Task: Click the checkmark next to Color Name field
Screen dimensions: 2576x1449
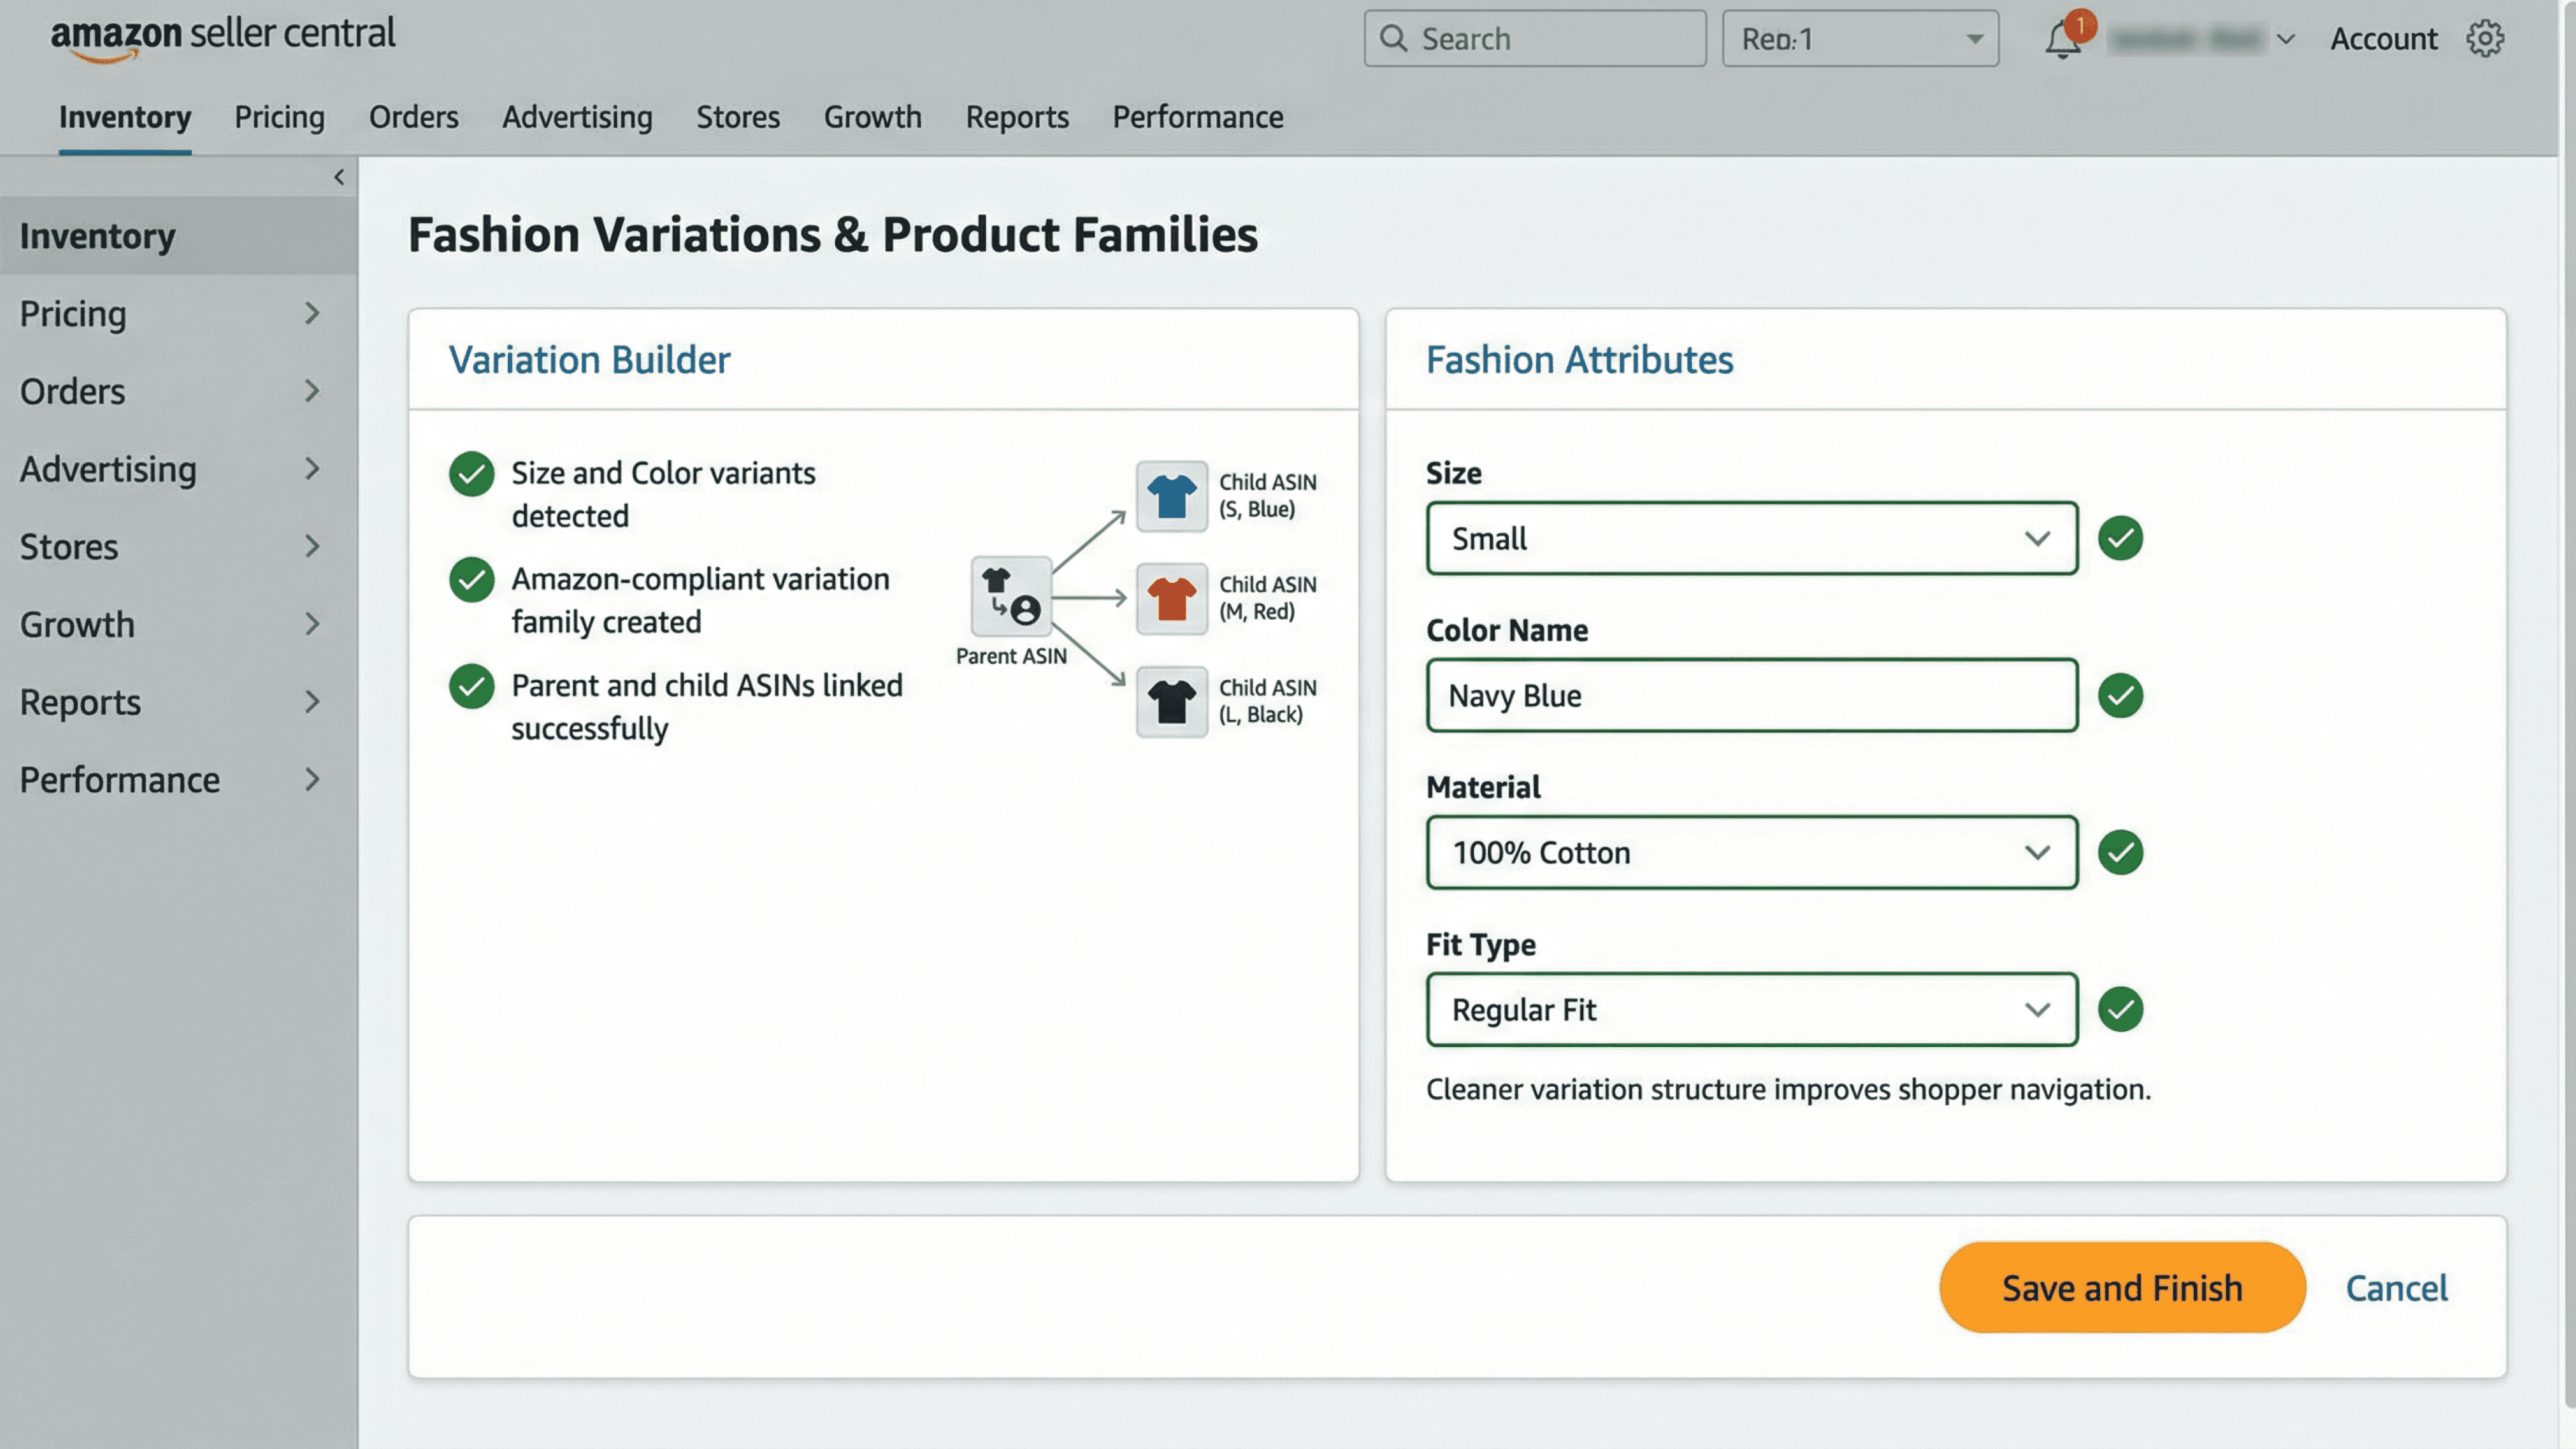Action: click(2120, 695)
